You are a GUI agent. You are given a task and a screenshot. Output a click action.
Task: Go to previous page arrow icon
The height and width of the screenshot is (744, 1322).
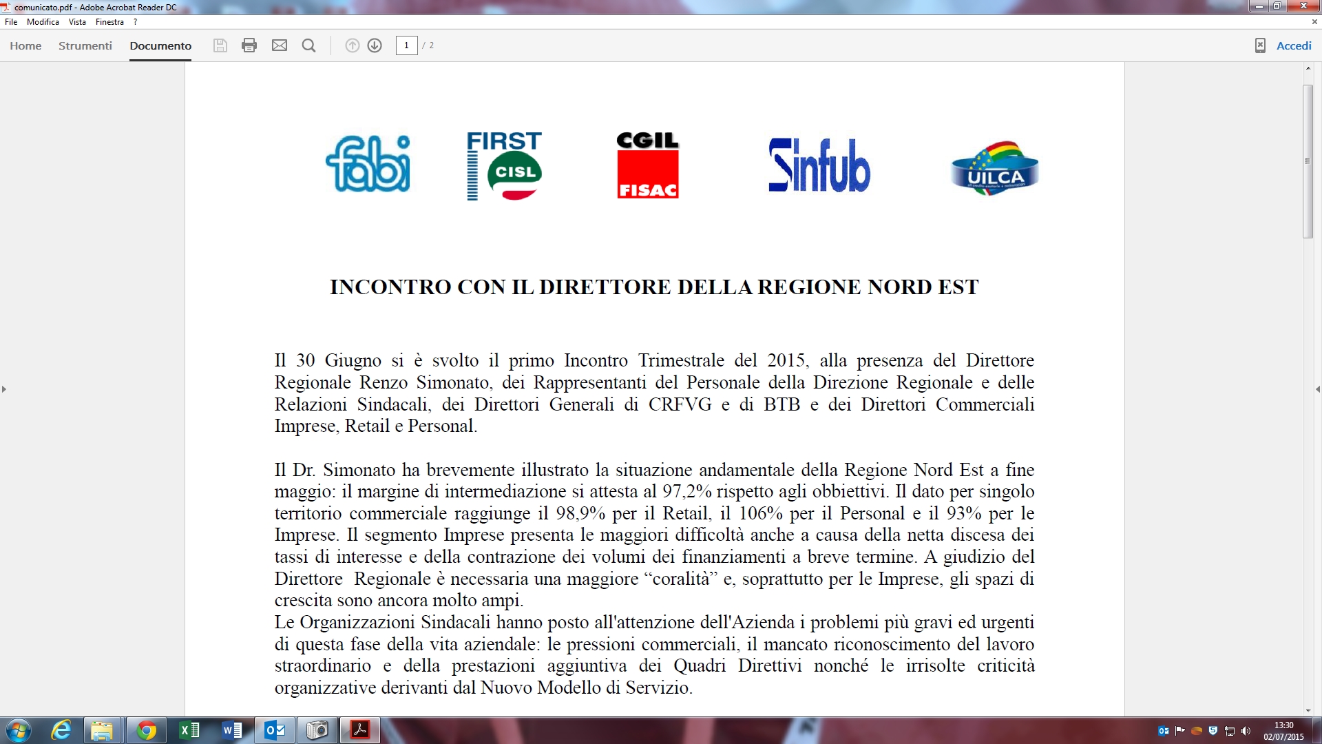(352, 45)
